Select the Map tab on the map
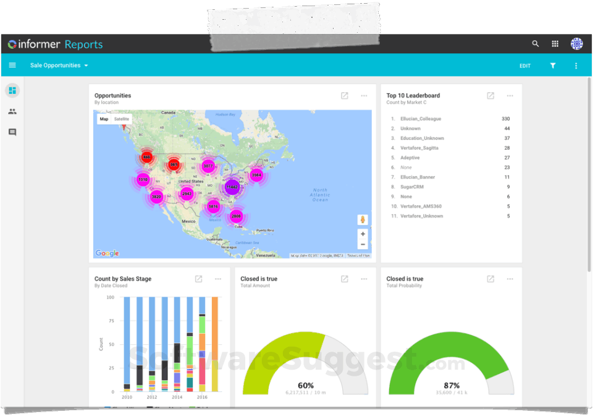 104,119
